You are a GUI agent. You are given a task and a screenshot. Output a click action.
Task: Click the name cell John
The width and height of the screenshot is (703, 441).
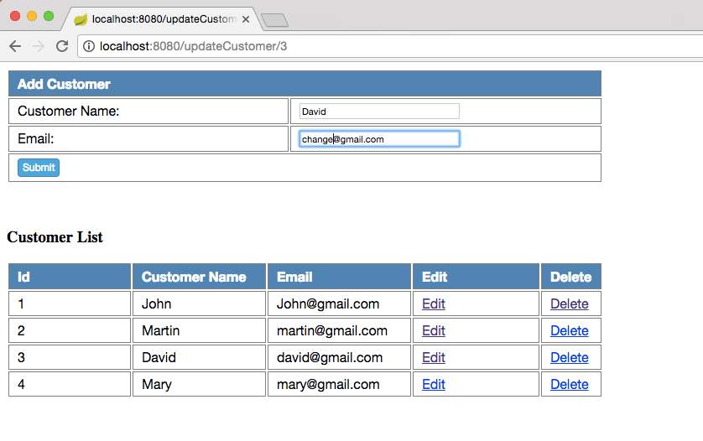point(199,304)
